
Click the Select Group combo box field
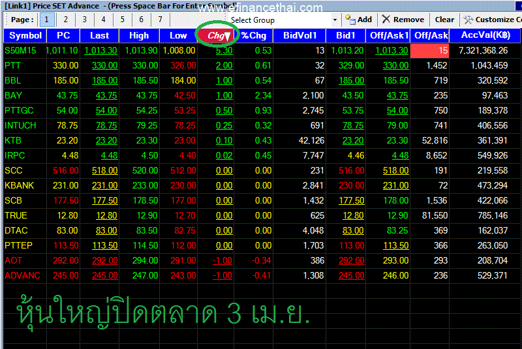click(x=283, y=20)
